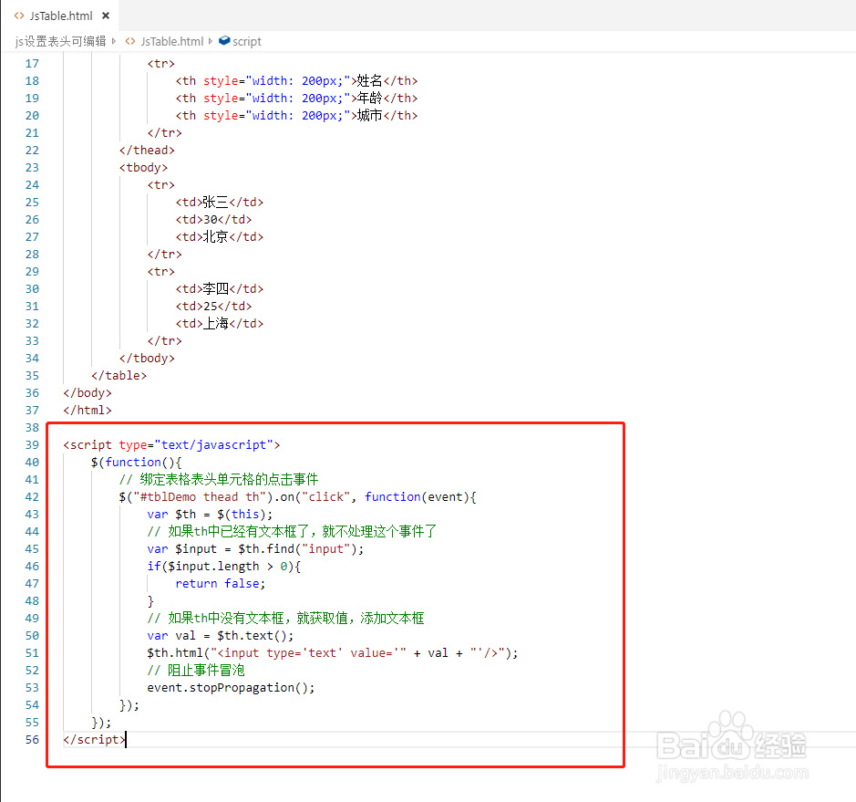Click the script symbol cube icon in breadcrumb
This screenshot has width=856, height=802.
[224, 41]
